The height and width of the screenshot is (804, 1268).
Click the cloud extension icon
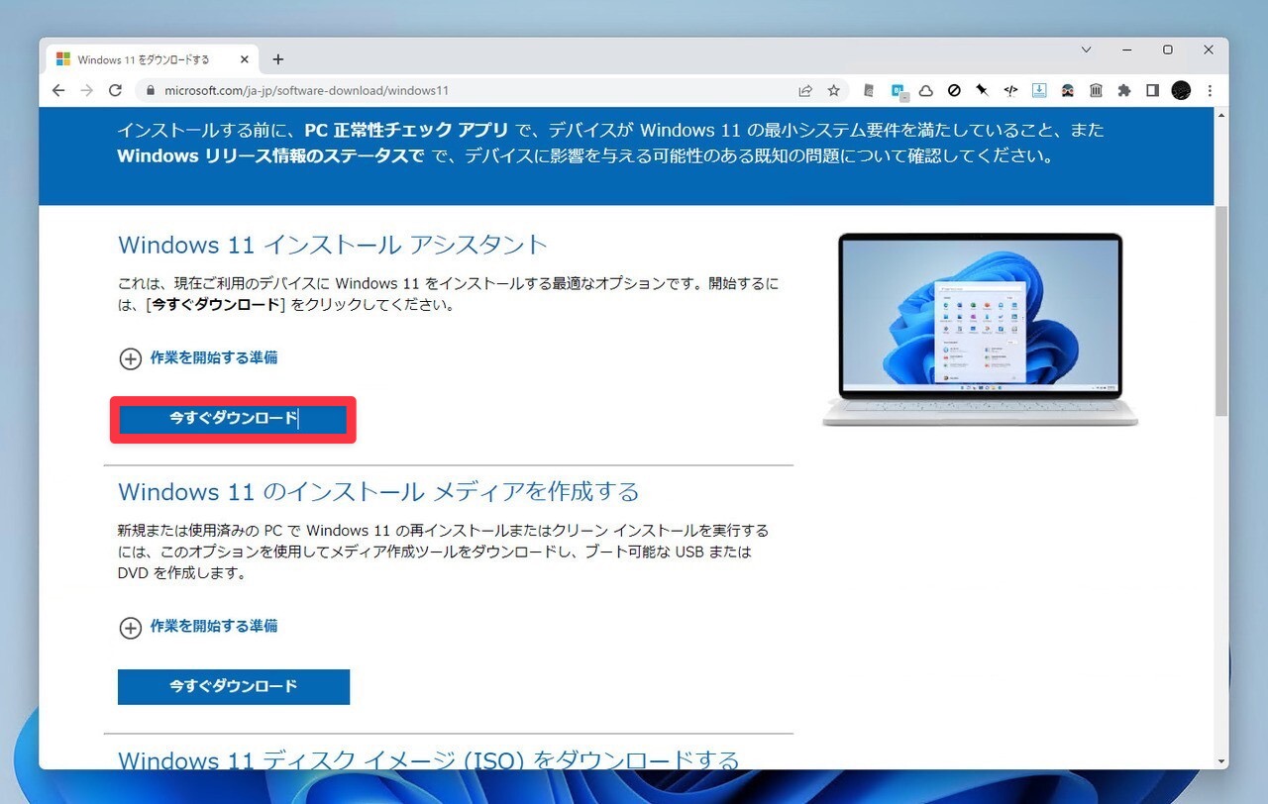pyautogui.click(x=926, y=90)
